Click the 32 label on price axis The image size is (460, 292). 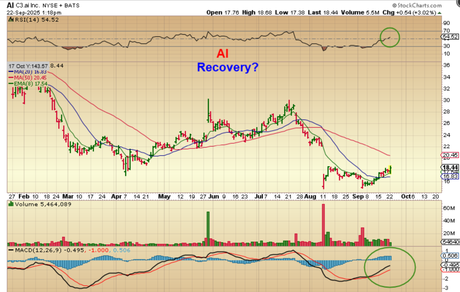[447, 89]
